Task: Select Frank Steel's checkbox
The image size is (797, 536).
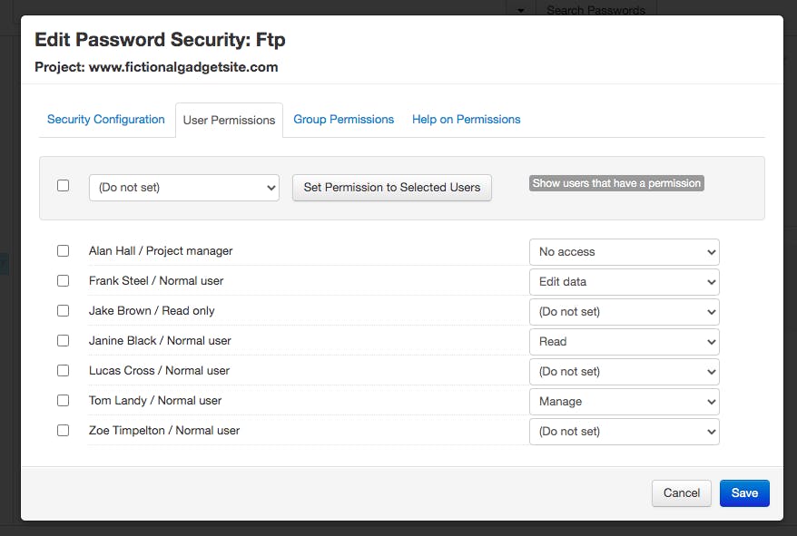Action: point(63,280)
